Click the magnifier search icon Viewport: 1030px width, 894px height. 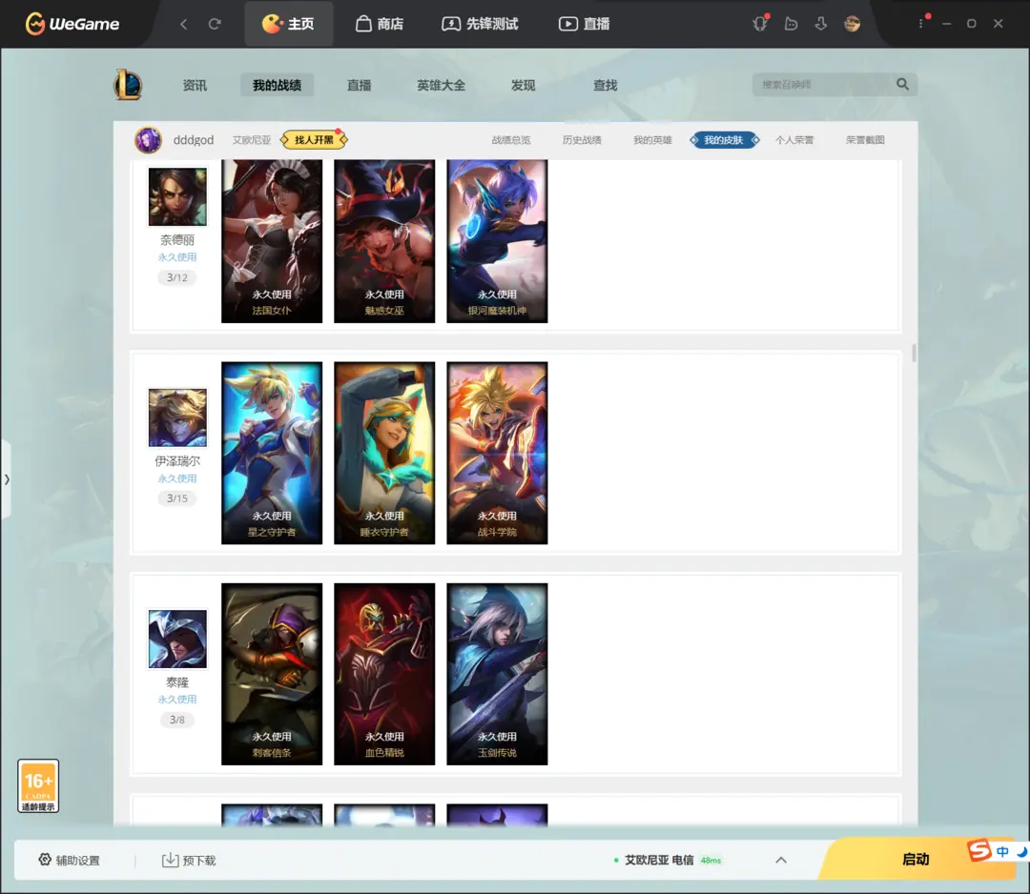pyautogui.click(x=902, y=84)
